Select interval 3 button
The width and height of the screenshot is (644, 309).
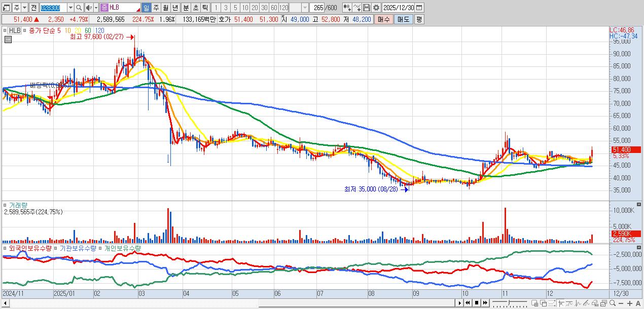(x=226, y=8)
